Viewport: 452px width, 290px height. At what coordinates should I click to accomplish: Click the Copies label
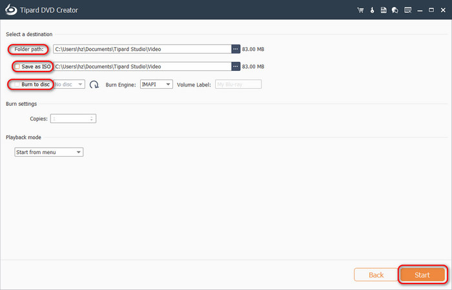pos(39,119)
